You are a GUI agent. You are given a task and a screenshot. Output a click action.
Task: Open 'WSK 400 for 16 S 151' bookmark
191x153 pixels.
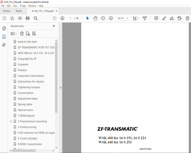click(36, 53)
